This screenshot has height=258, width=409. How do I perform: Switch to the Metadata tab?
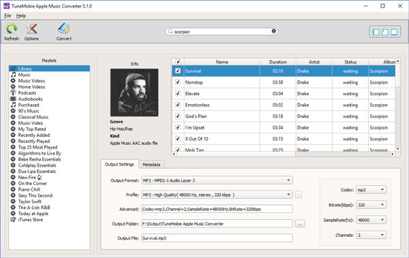pyautogui.click(x=151, y=165)
